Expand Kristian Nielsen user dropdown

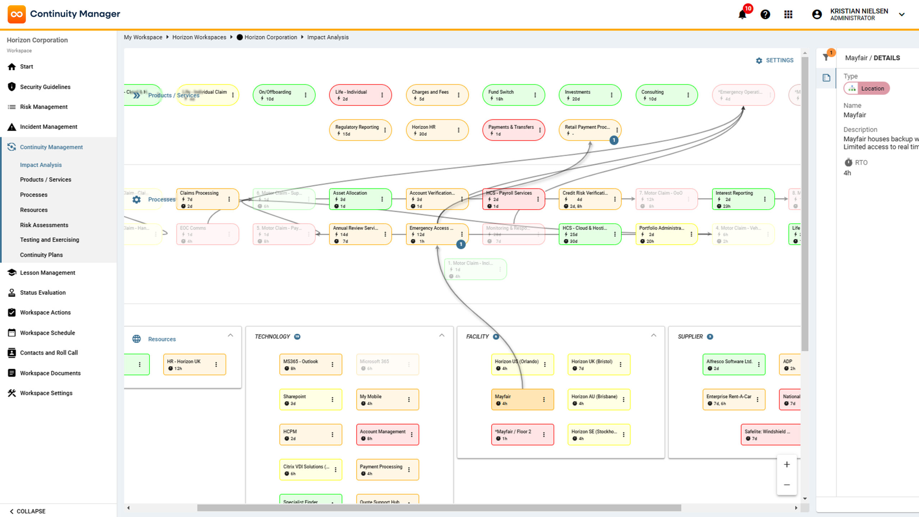(x=901, y=14)
